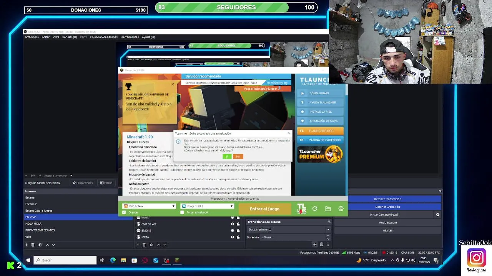
Task: Open the Ayuda menu
Action: [x=148, y=37]
